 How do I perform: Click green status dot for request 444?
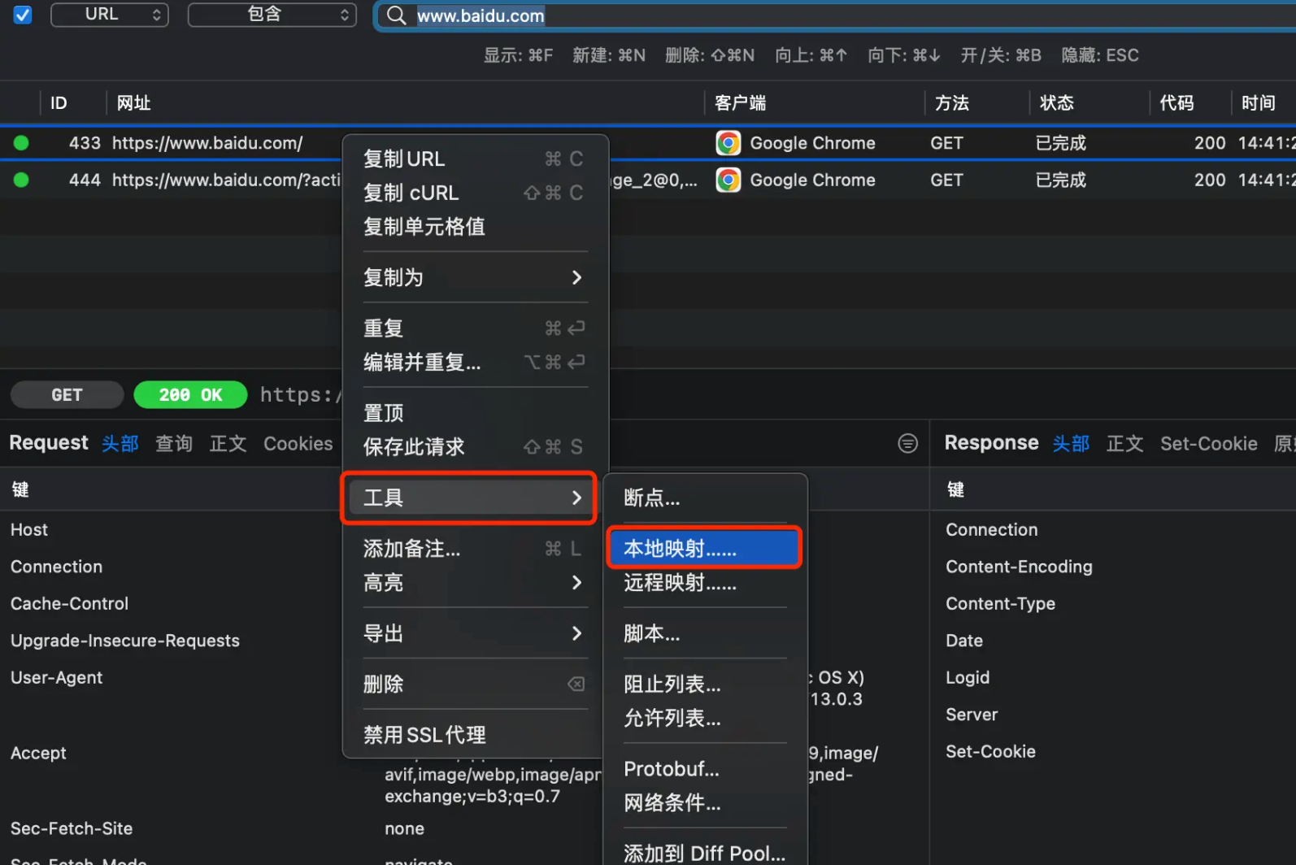21,180
